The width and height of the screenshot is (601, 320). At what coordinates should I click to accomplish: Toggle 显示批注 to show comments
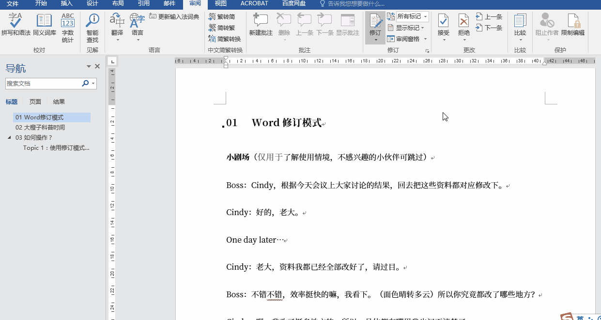(347, 24)
